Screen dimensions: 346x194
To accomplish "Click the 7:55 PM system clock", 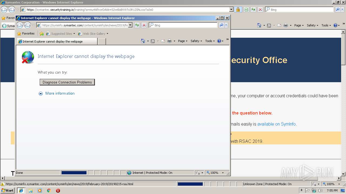I will 332,190.
